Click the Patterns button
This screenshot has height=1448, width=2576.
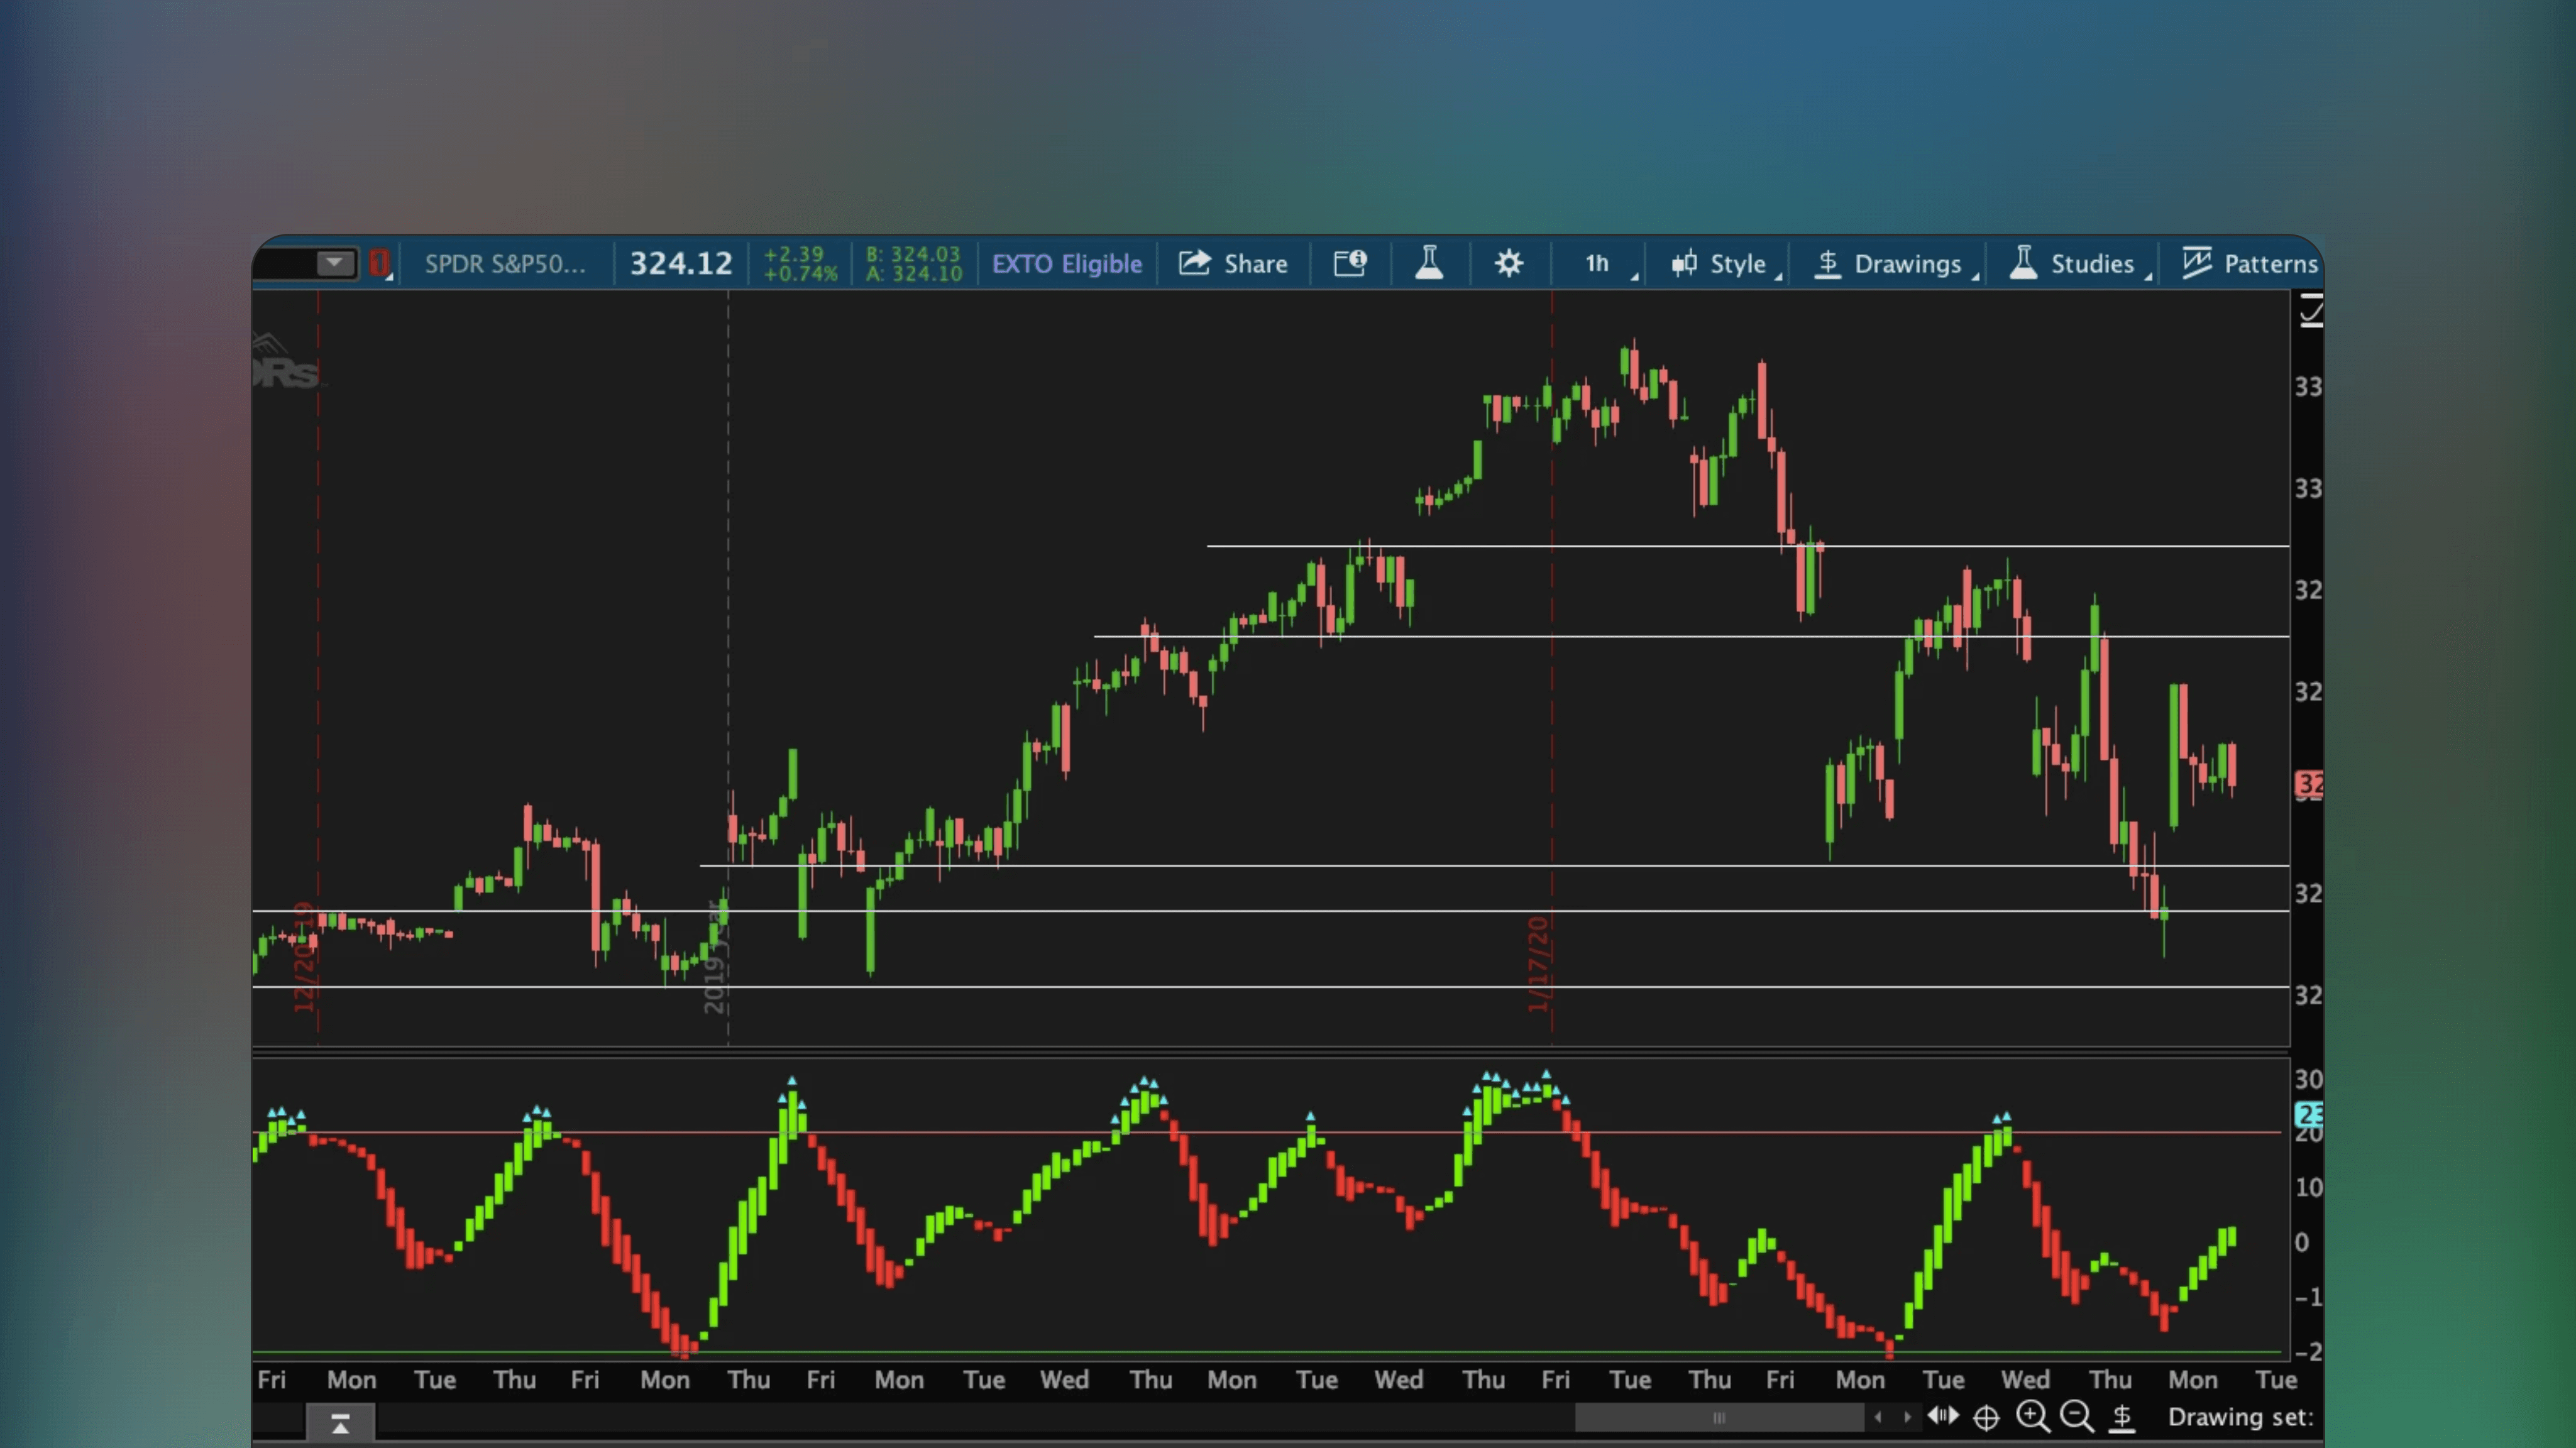coord(2251,263)
